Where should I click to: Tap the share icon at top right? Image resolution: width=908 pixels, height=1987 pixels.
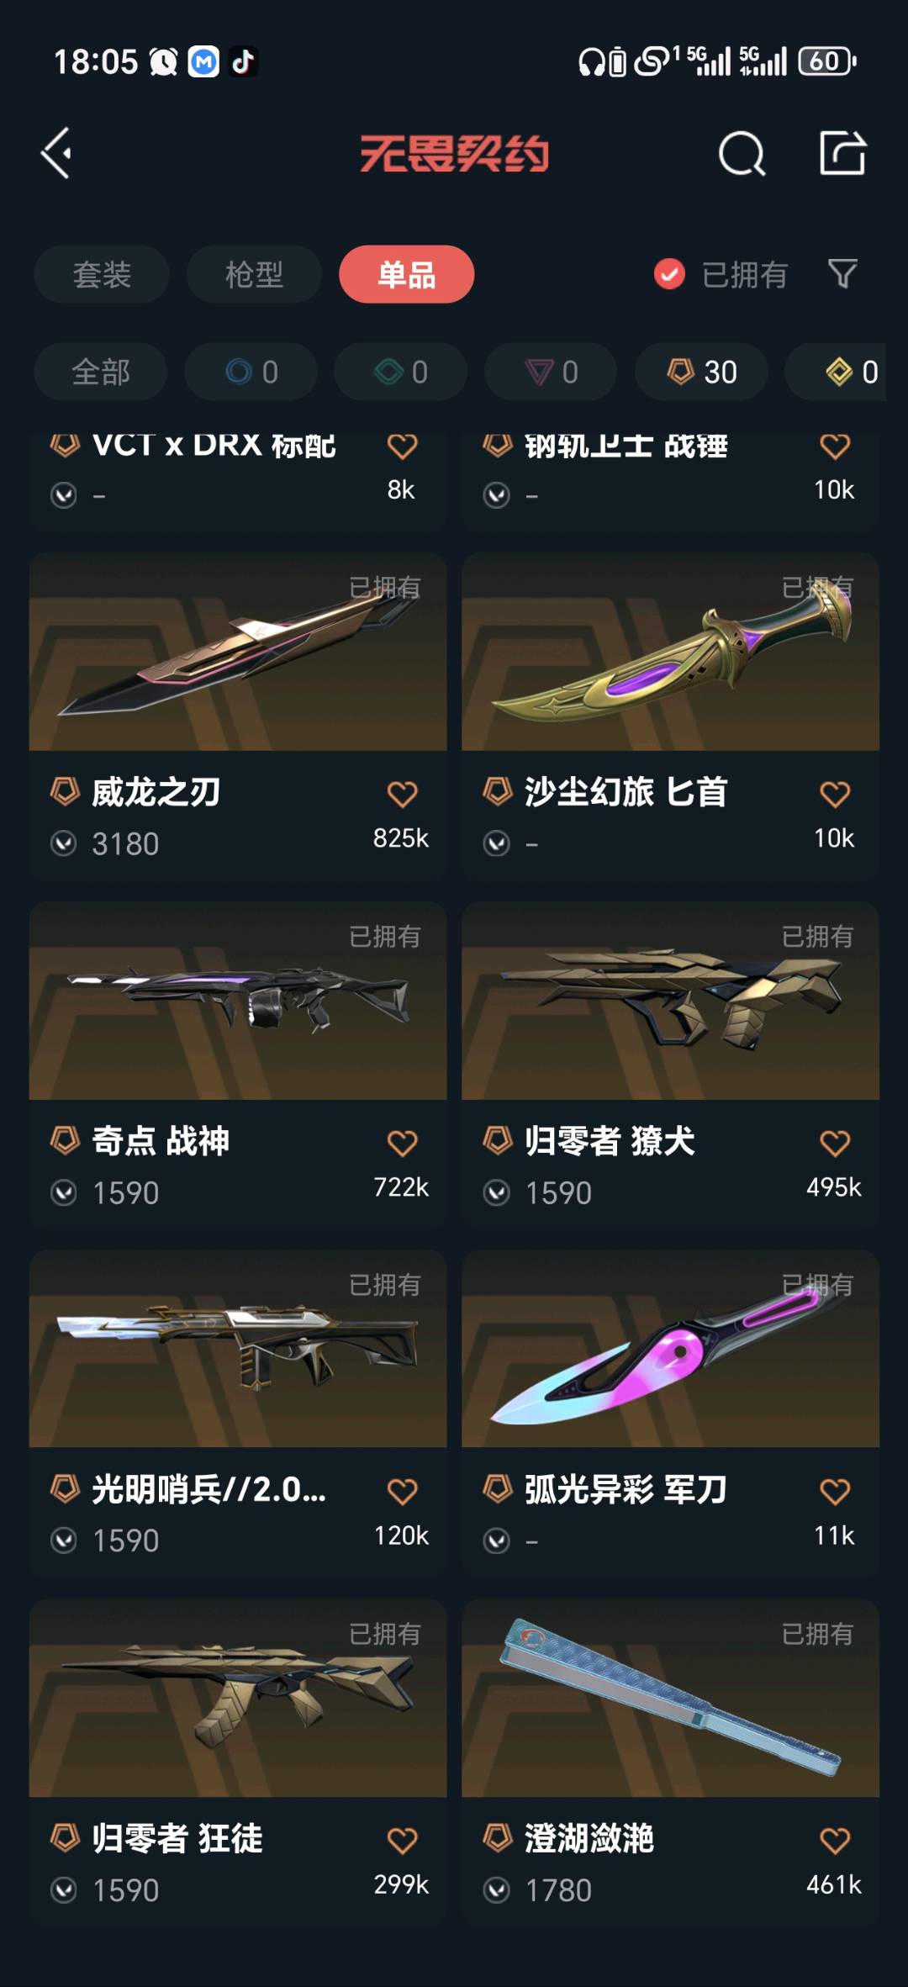[842, 153]
